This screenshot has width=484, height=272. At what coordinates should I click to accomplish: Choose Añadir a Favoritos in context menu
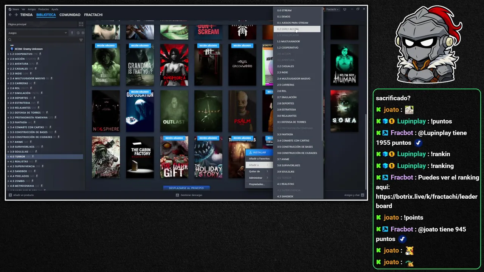(259, 159)
